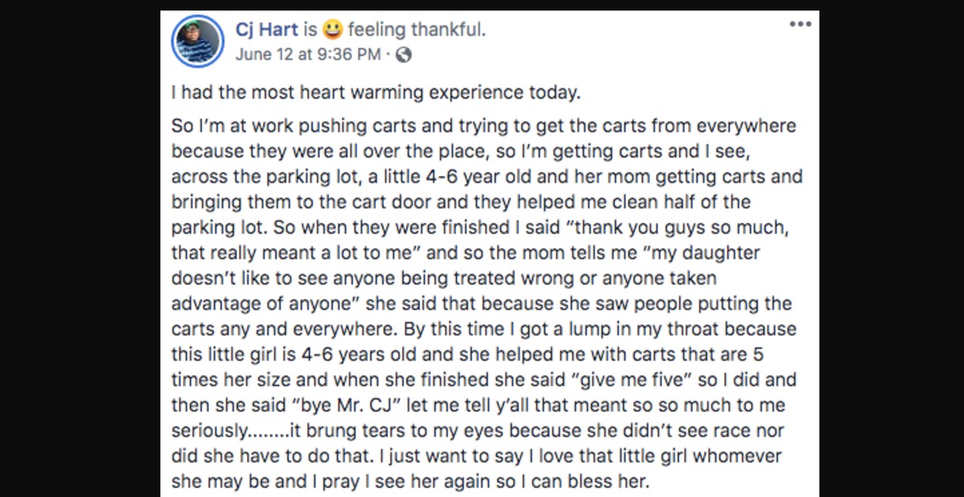Click the 'feeling thankful' status text
This screenshot has width=964, height=497.
416,29
